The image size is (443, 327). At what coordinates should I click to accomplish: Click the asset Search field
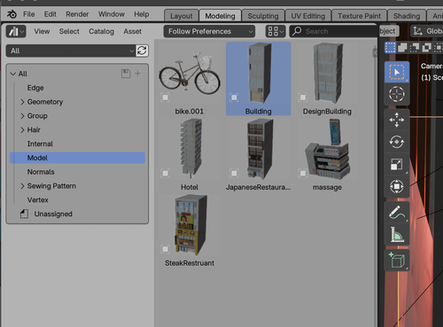334,31
